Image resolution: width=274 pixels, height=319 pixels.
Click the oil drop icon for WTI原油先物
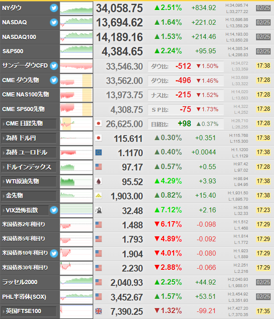tap(99, 181)
